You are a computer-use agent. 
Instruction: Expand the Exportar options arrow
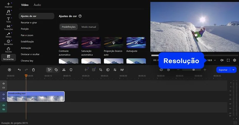click(234, 70)
